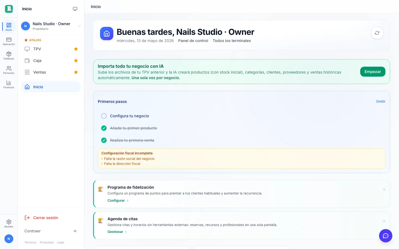Open the Legal link

[60, 242]
